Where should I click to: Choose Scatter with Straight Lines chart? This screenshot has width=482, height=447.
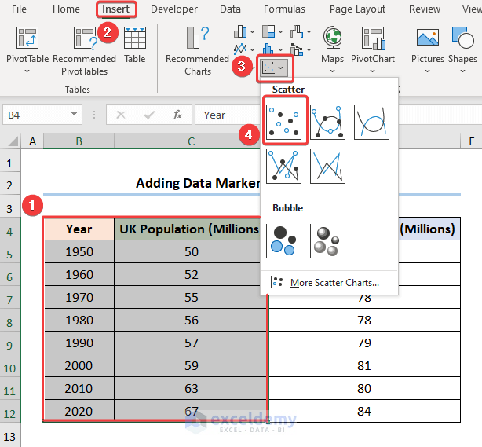tap(327, 166)
